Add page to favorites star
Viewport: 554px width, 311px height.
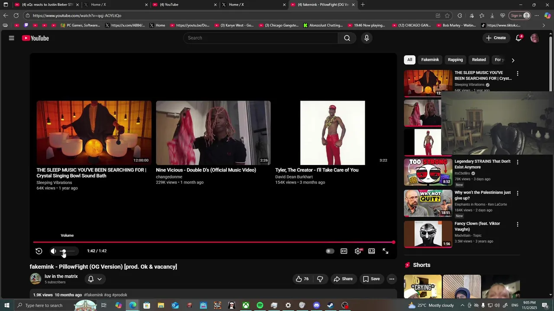448,16
